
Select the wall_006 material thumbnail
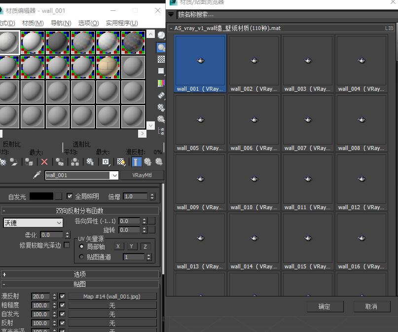pos(254,123)
